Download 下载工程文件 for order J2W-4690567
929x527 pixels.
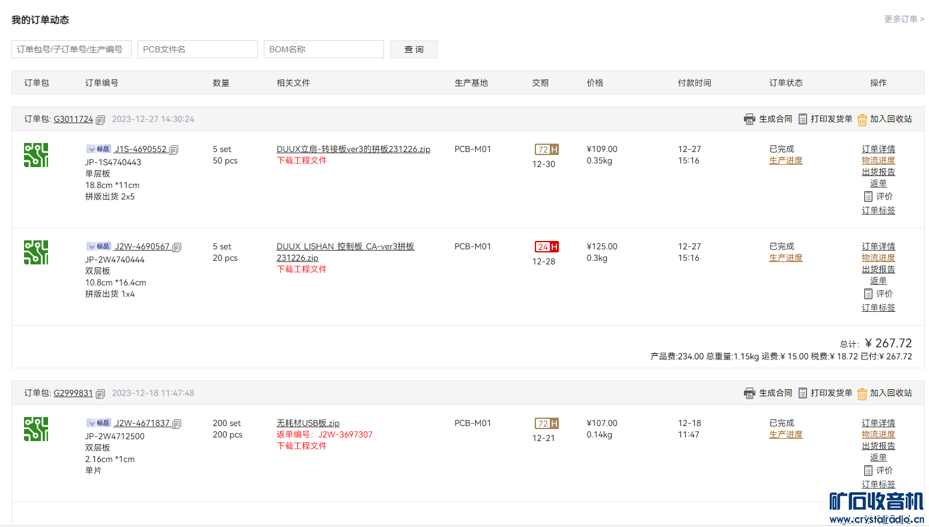(302, 269)
